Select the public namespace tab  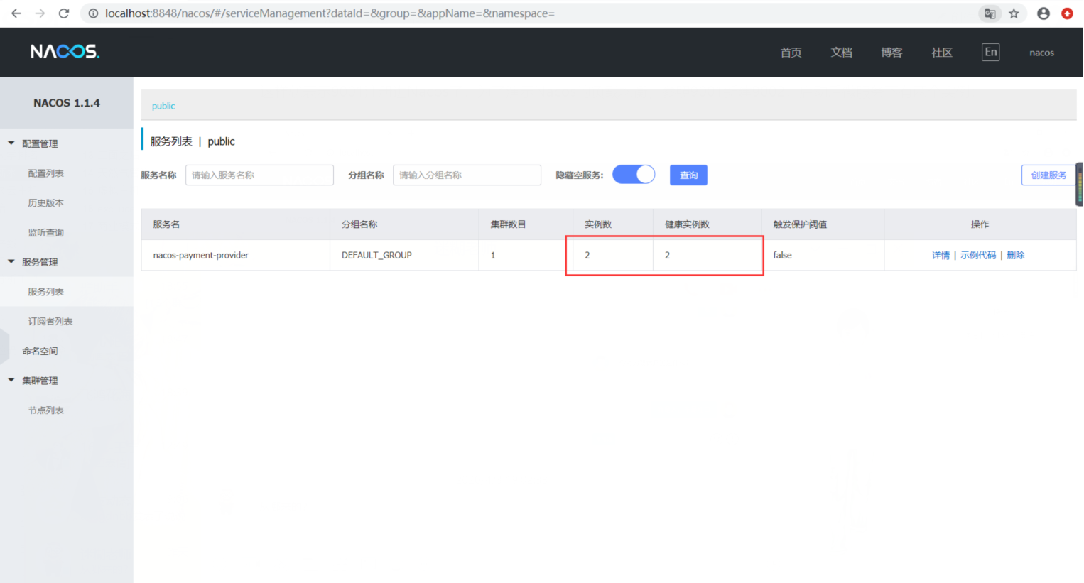pos(163,106)
